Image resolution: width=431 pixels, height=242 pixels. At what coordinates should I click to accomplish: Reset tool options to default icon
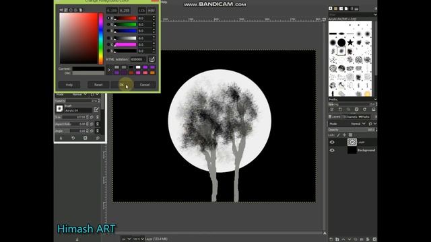(98, 138)
